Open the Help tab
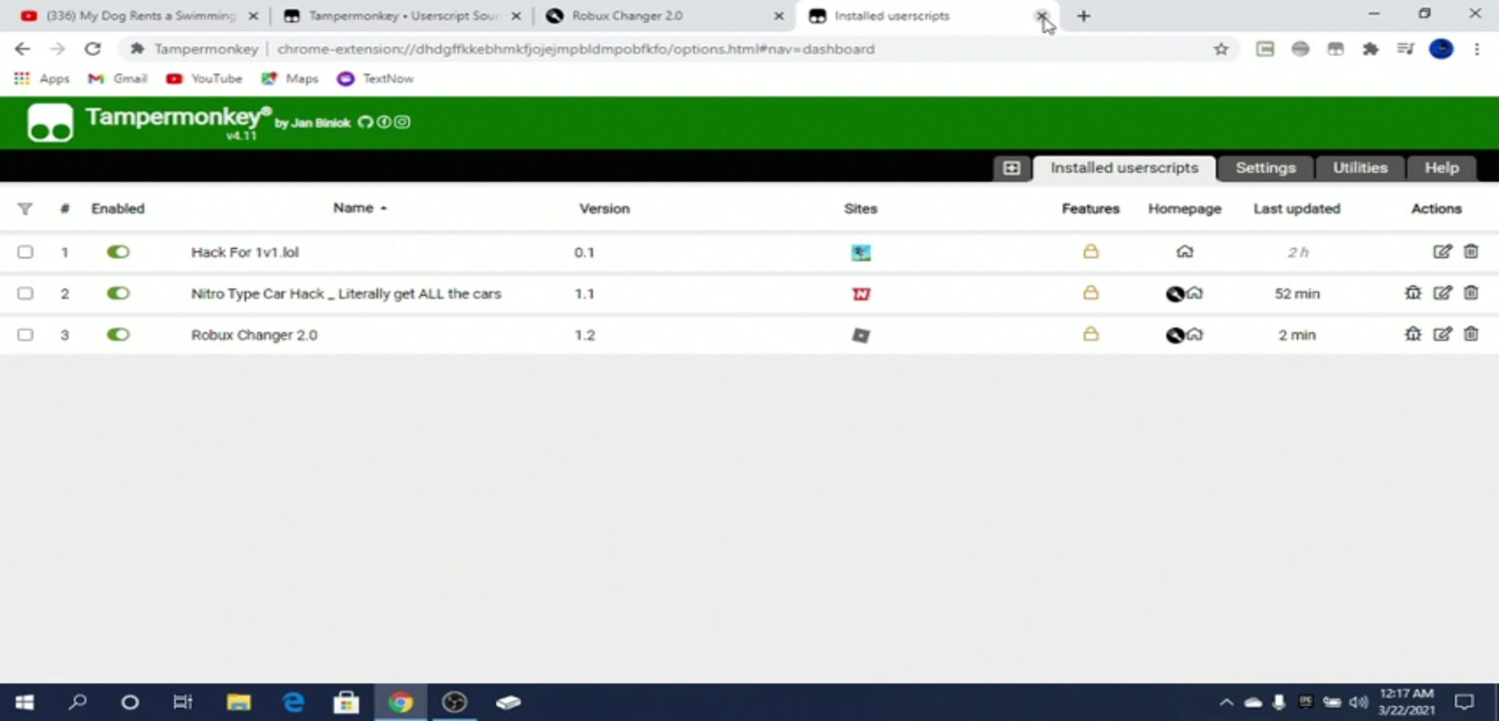The width and height of the screenshot is (1499, 721). 1441,168
